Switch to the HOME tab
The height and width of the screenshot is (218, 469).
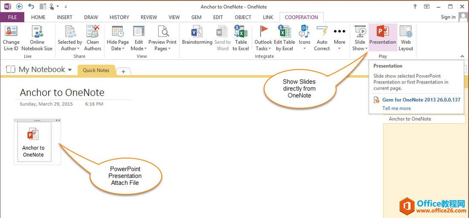[38, 17]
